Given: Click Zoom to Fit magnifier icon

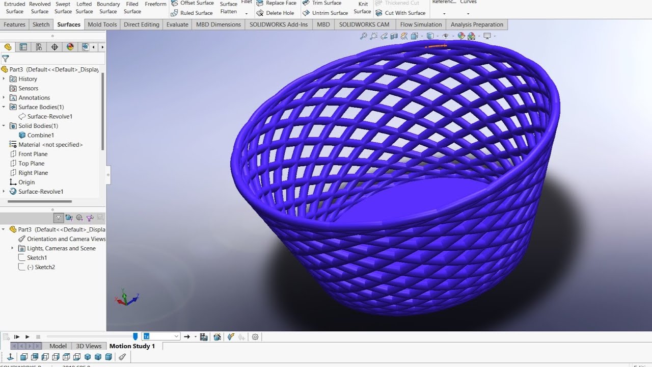Looking at the screenshot, I should [x=363, y=36].
